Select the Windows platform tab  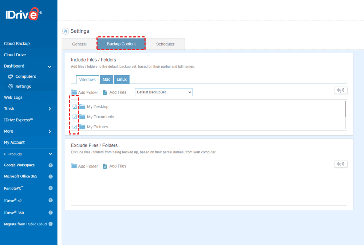click(87, 80)
